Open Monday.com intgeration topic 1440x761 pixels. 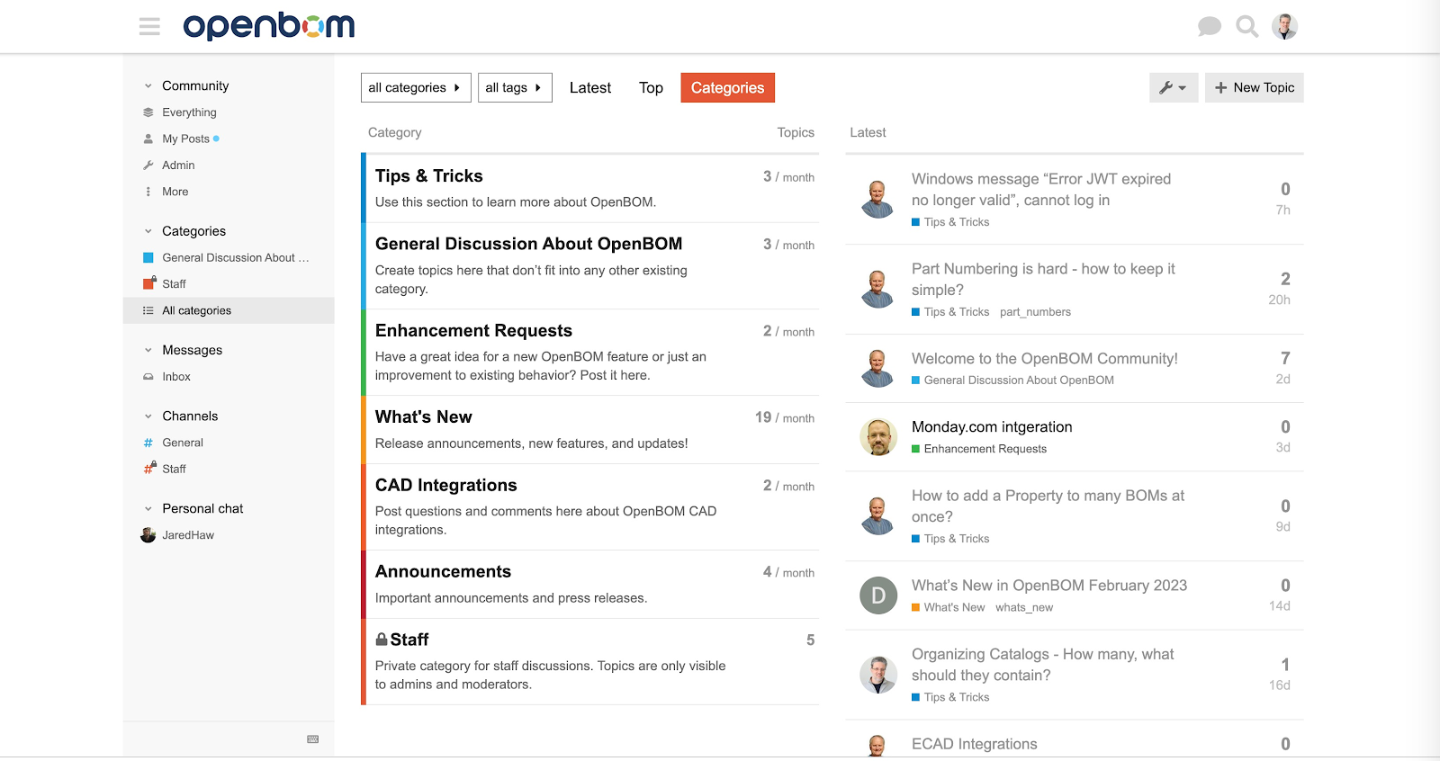point(992,427)
